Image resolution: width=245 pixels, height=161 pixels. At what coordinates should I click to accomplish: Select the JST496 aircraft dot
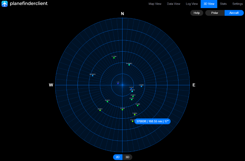point(137,105)
